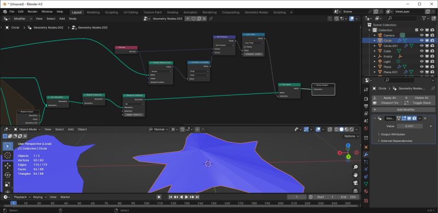Switch to the Shading workspace tab
This screenshot has width=438, height=213.
172,12
